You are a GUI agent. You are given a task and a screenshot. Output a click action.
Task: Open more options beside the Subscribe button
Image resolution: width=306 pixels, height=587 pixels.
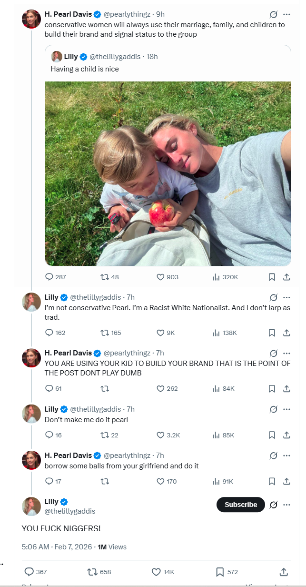click(x=286, y=505)
